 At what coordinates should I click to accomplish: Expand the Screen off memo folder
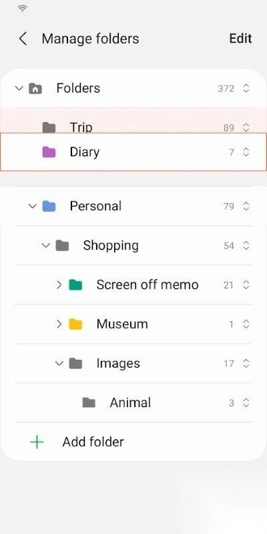59,285
